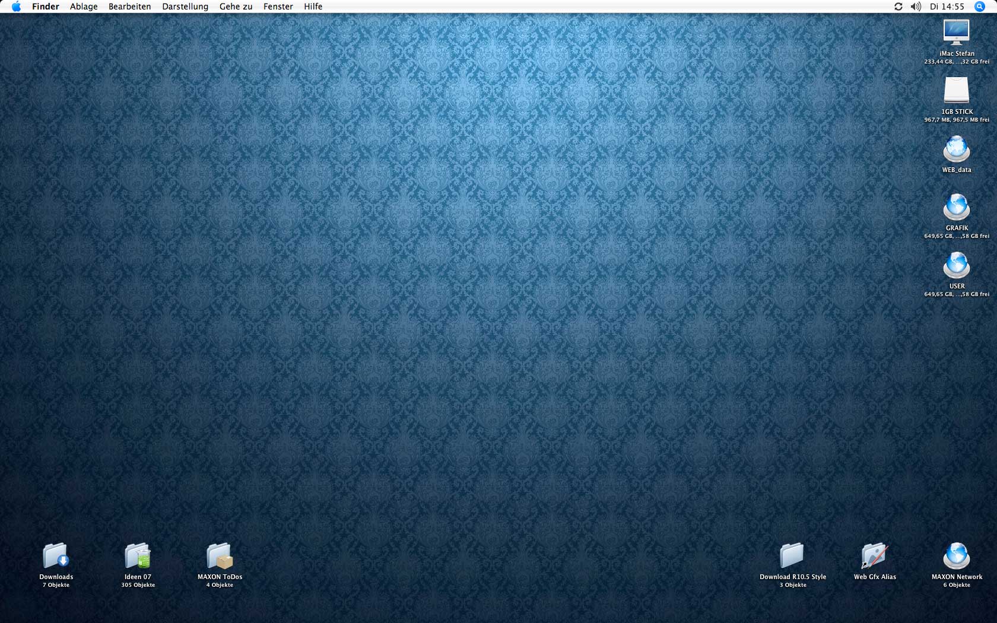Open the Darstellung menu
Image resolution: width=997 pixels, height=623 pixels.
[x=185, y=7]
